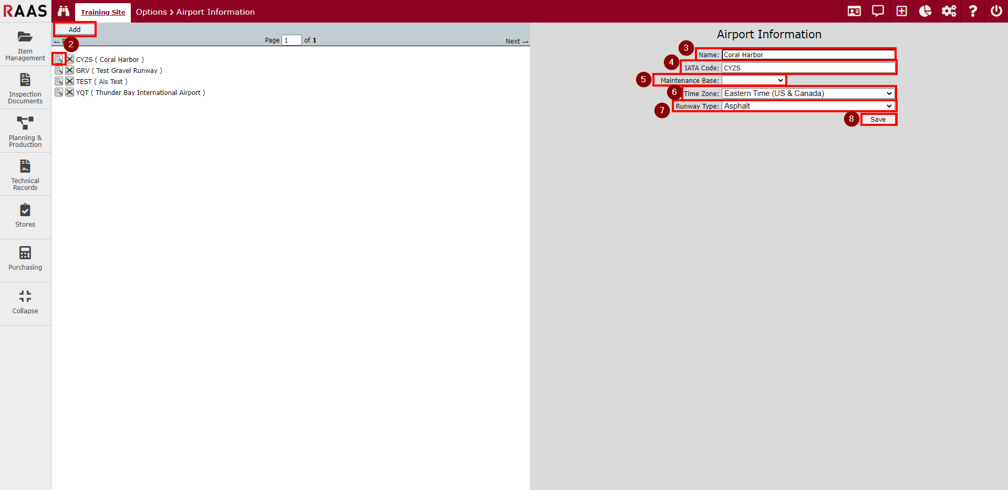Image resolution: width=1008 pixels, height=490 pixels.
Task: Open the gears settings icon
Action: tap(949, 11)
